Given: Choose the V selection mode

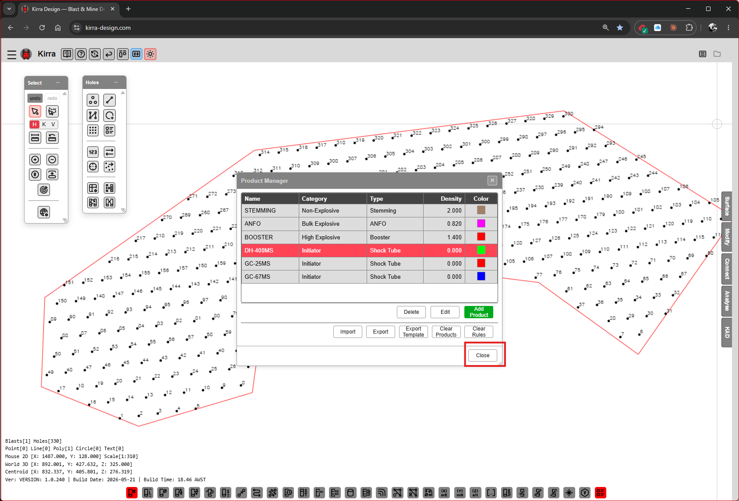Looking at the screenshot, I should coord(53,124).
